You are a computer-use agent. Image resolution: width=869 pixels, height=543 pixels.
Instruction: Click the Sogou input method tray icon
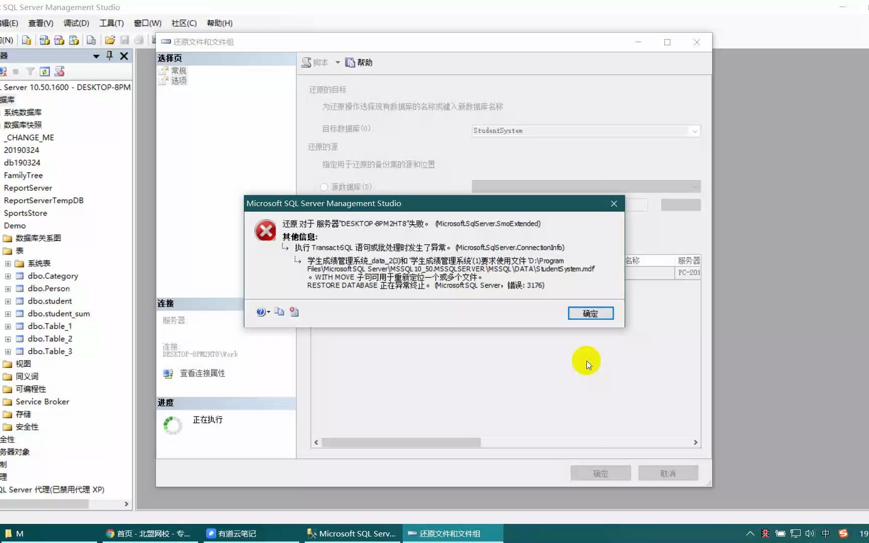pos(843,533)
